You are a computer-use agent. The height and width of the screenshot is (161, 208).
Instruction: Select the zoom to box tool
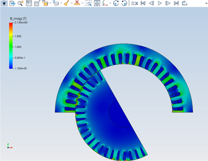point(89,3)
